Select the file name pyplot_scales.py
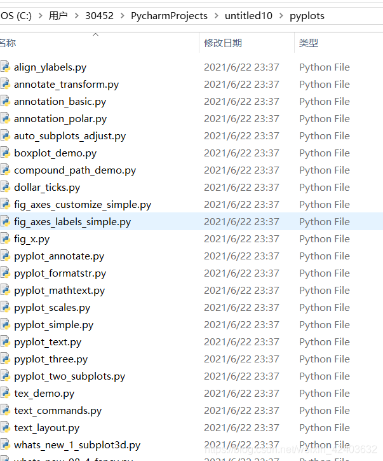This screenshot has width=383, height=461. tap(52, 308)
